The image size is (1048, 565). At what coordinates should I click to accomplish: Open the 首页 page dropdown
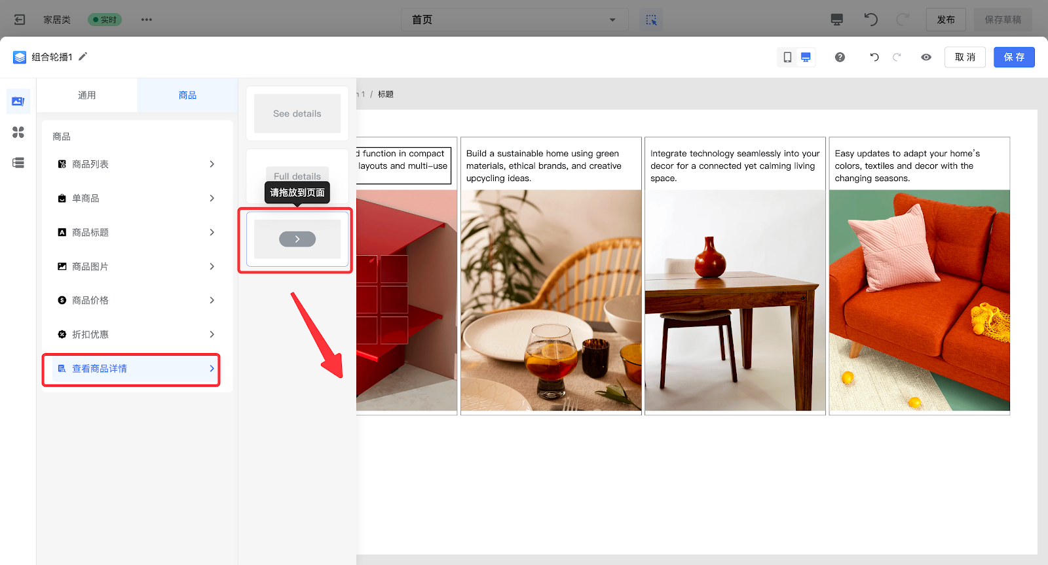tap(514, 20)
